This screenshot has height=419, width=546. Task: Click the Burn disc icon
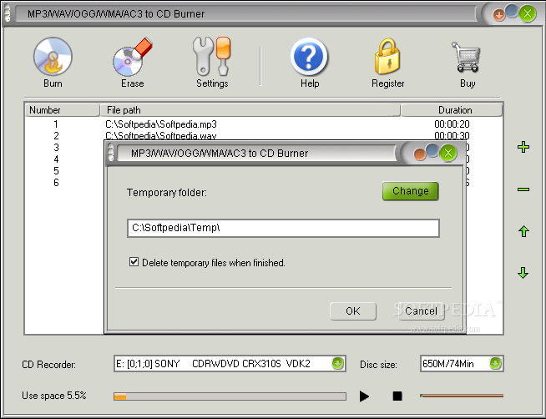[53, 57]
